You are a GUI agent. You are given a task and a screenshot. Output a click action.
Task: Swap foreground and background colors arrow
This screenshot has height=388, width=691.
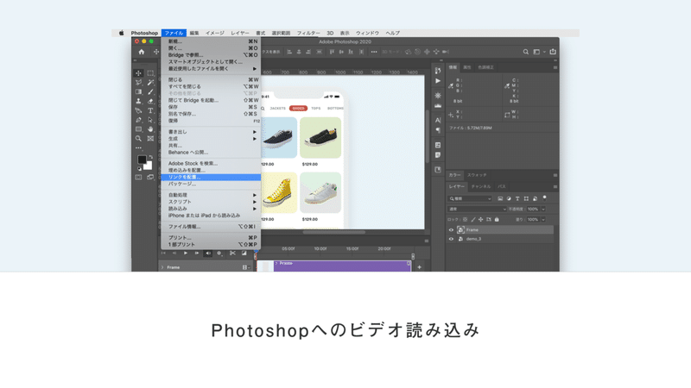point(150,157)
